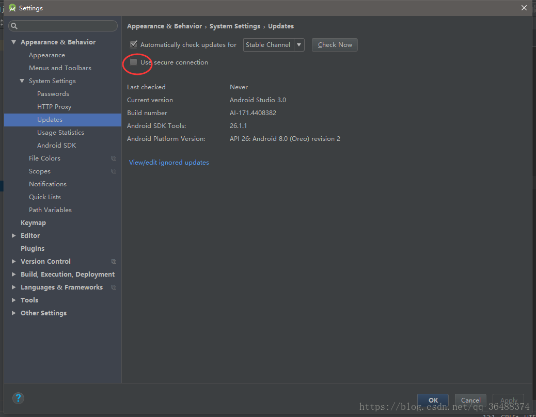
Task: Expand the Editor section
Action: click(13, 236)
